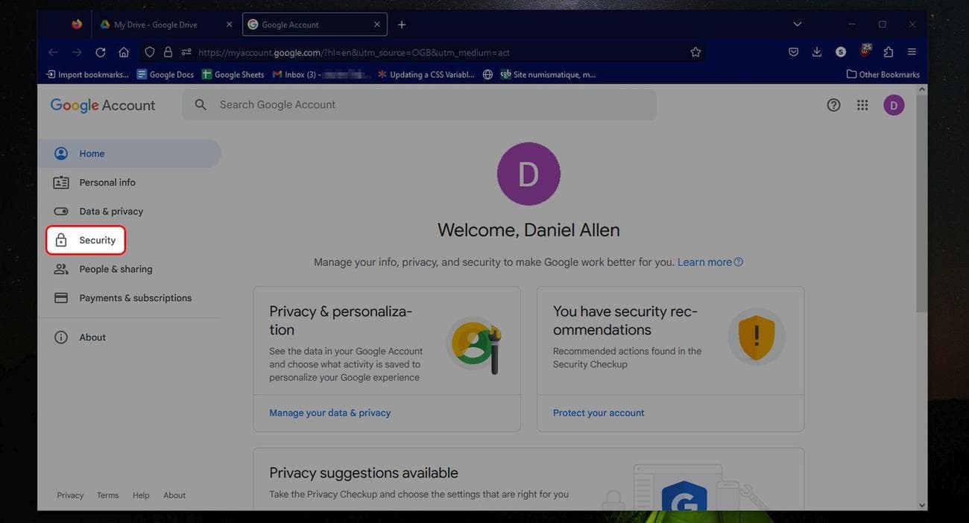Go to Payments & subscriptions
969x523 pixels.
point(135,298)
